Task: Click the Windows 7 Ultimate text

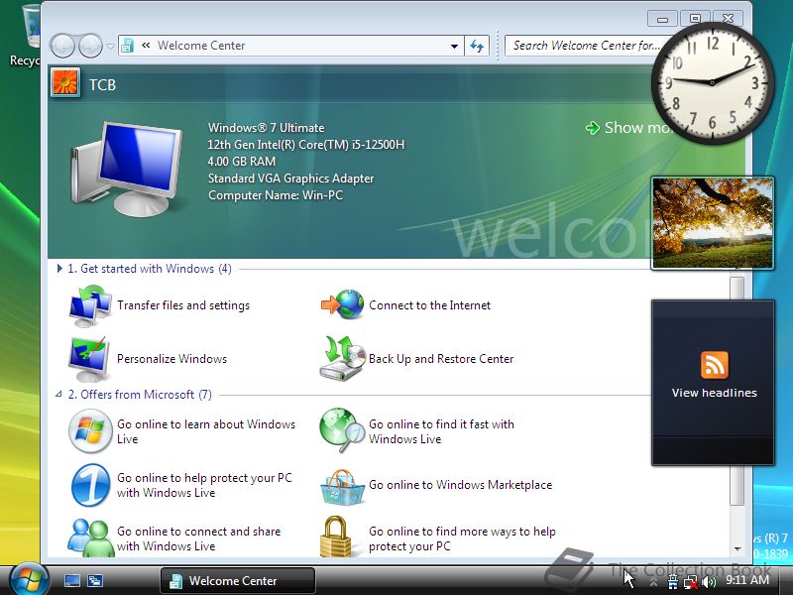Action: [x=266, y=128]
